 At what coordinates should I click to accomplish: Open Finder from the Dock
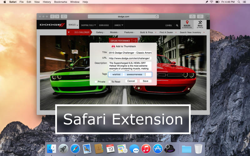click(x=52, y=149)
